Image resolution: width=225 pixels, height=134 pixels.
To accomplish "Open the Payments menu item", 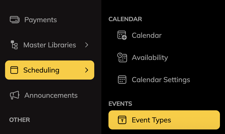I will point(41,20).
